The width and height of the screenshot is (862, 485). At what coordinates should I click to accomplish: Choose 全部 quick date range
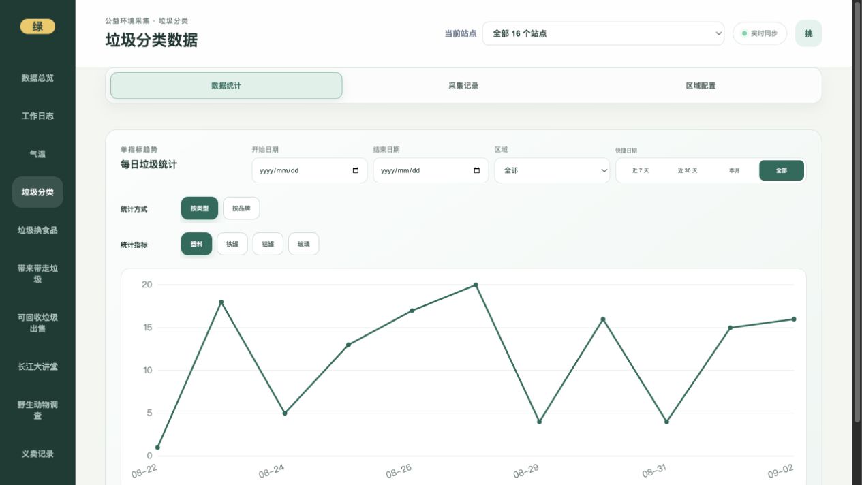click(782, 170)
